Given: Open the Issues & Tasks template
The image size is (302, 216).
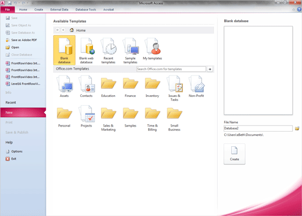Looking at the screenshot, I should coord(174,88).
